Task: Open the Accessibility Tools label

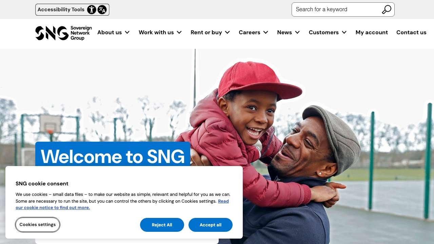Action: [61, 9]
